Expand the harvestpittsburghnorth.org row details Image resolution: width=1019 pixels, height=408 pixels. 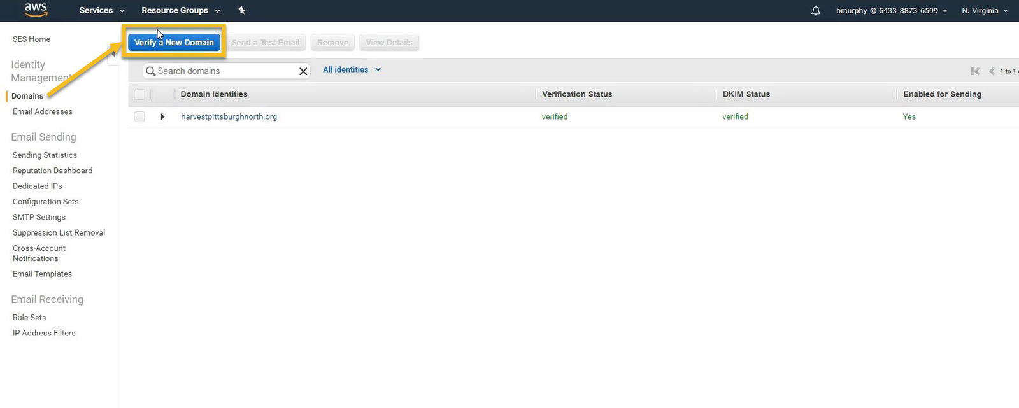162,117
